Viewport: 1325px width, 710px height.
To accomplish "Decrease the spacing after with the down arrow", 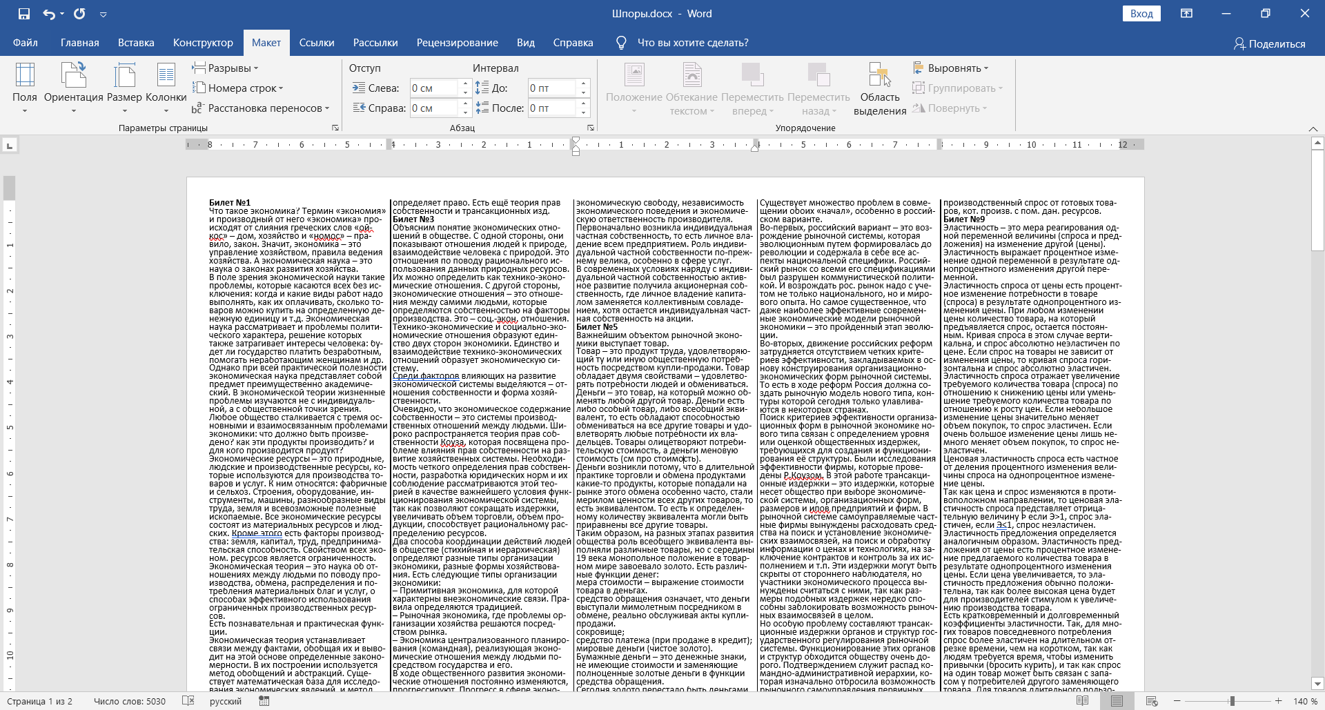I will click(x=583, y=112).
